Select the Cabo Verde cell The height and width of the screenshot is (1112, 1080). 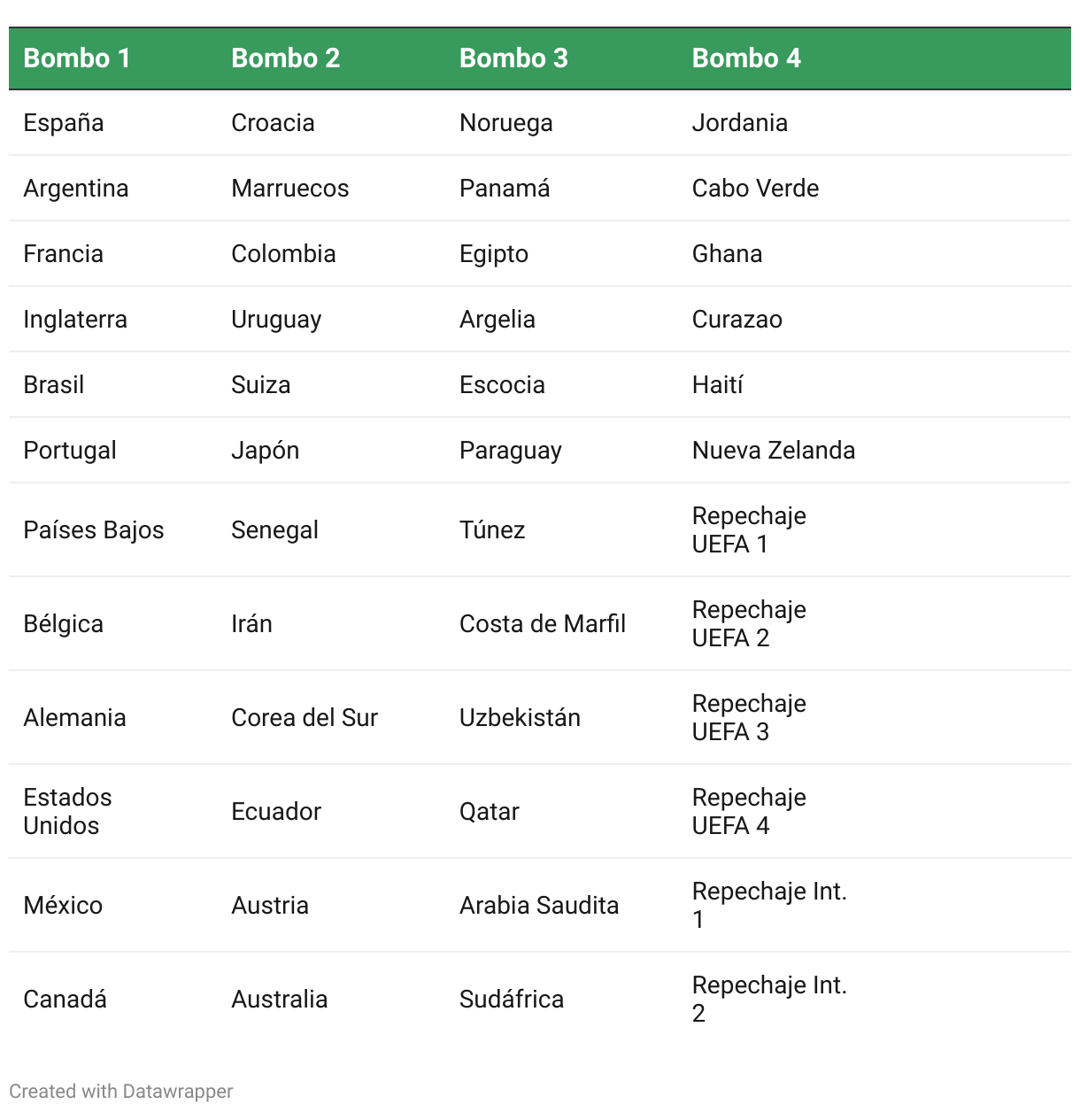click(x=755, y=189)
